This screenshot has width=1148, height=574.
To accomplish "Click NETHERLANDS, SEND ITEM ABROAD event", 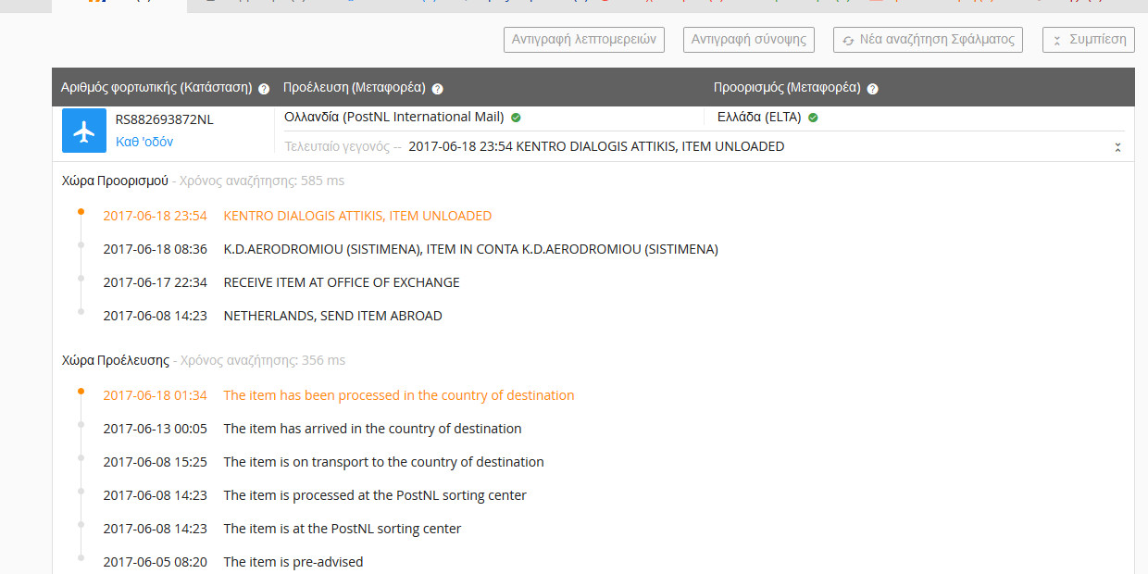I will [333, 316].
